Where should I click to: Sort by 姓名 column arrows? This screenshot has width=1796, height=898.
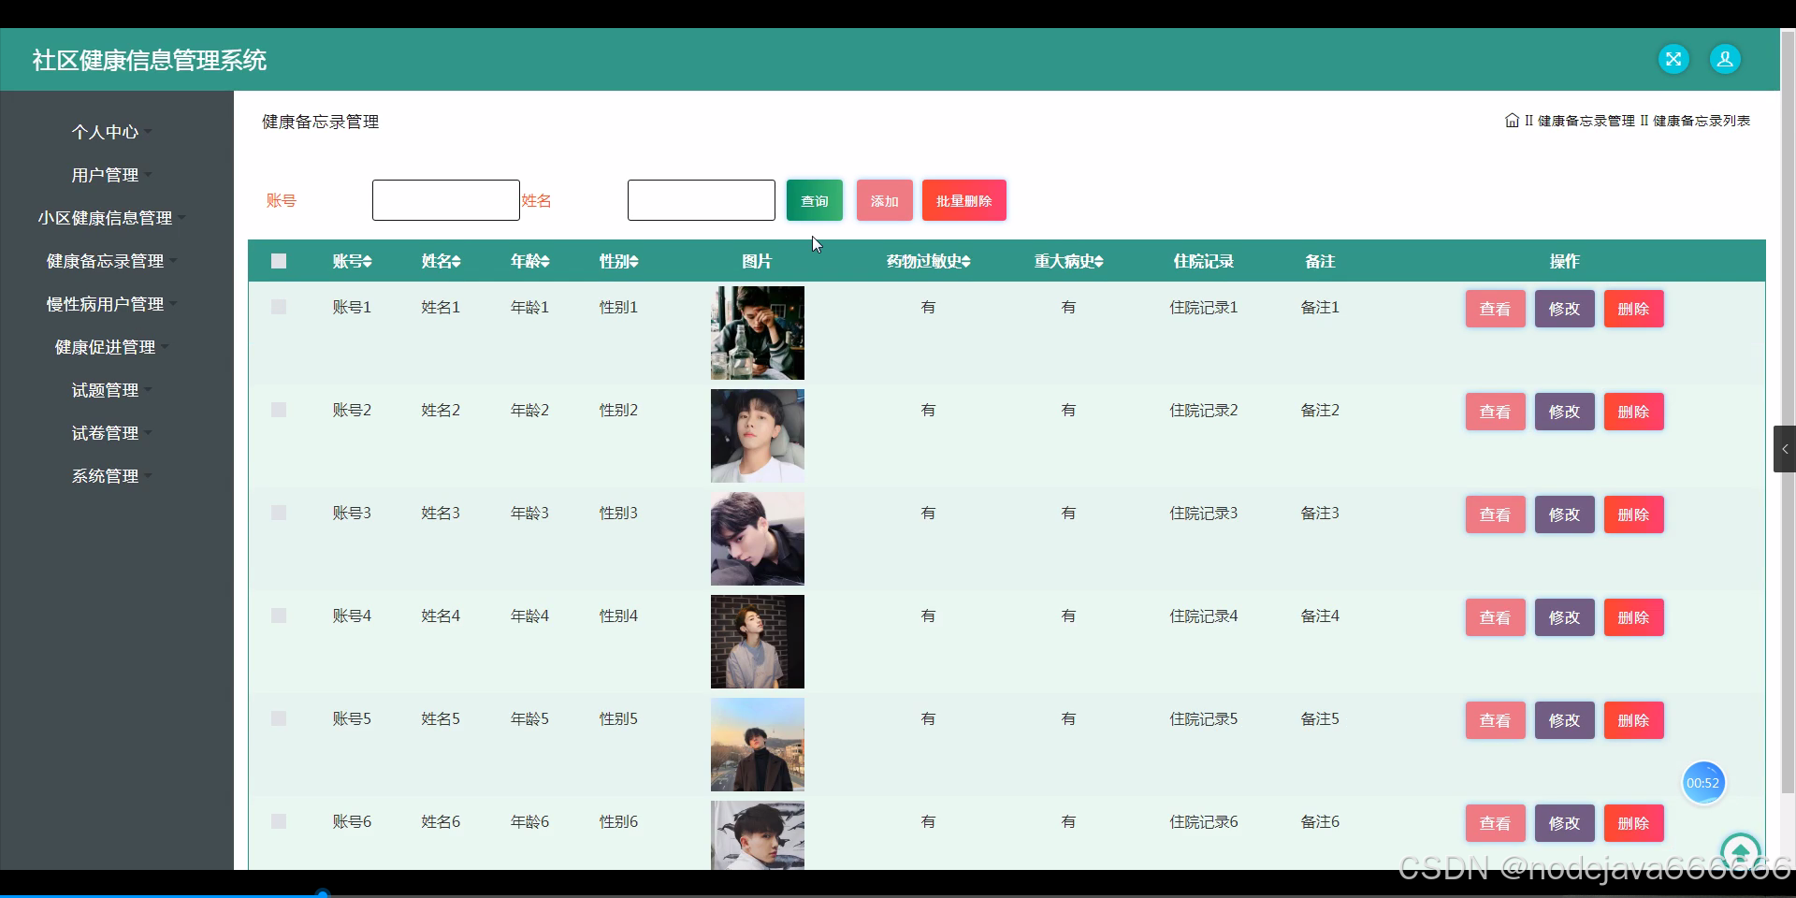coord(456,262)
